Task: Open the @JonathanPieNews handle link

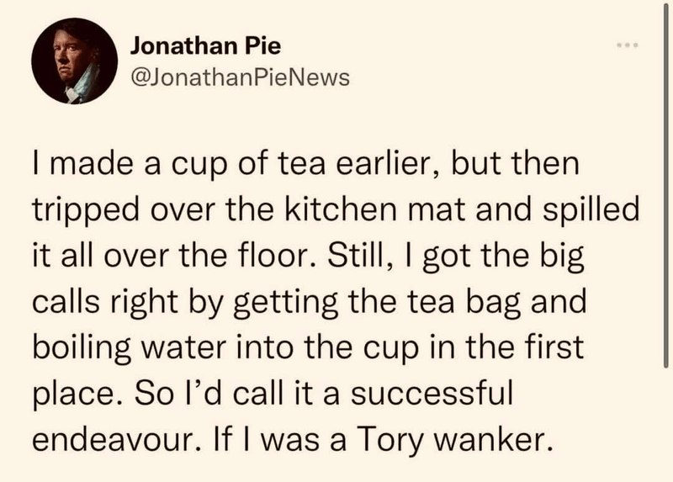Action: click(240, 77)
